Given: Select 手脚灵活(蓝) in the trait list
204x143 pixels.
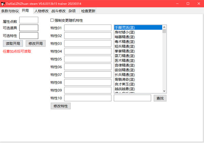Looking at the screenshot, I should point(138,27).
